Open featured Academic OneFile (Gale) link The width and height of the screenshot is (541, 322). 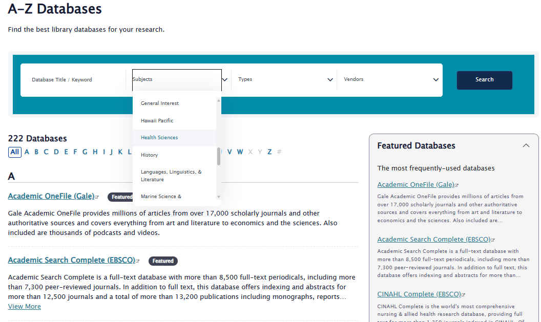pos(416,184)
